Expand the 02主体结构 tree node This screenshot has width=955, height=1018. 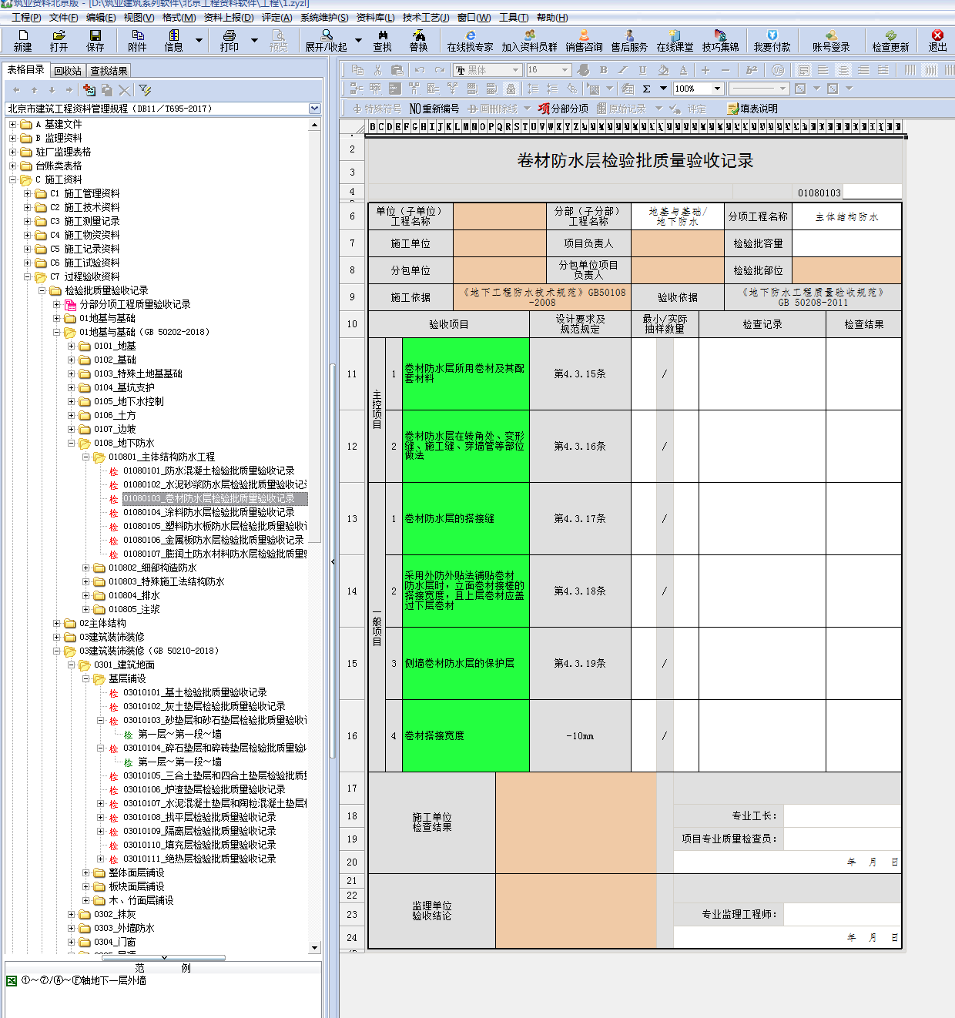56,624
